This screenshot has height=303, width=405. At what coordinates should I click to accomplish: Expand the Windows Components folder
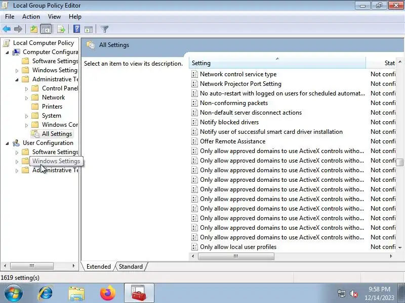(x=26, y=125)
